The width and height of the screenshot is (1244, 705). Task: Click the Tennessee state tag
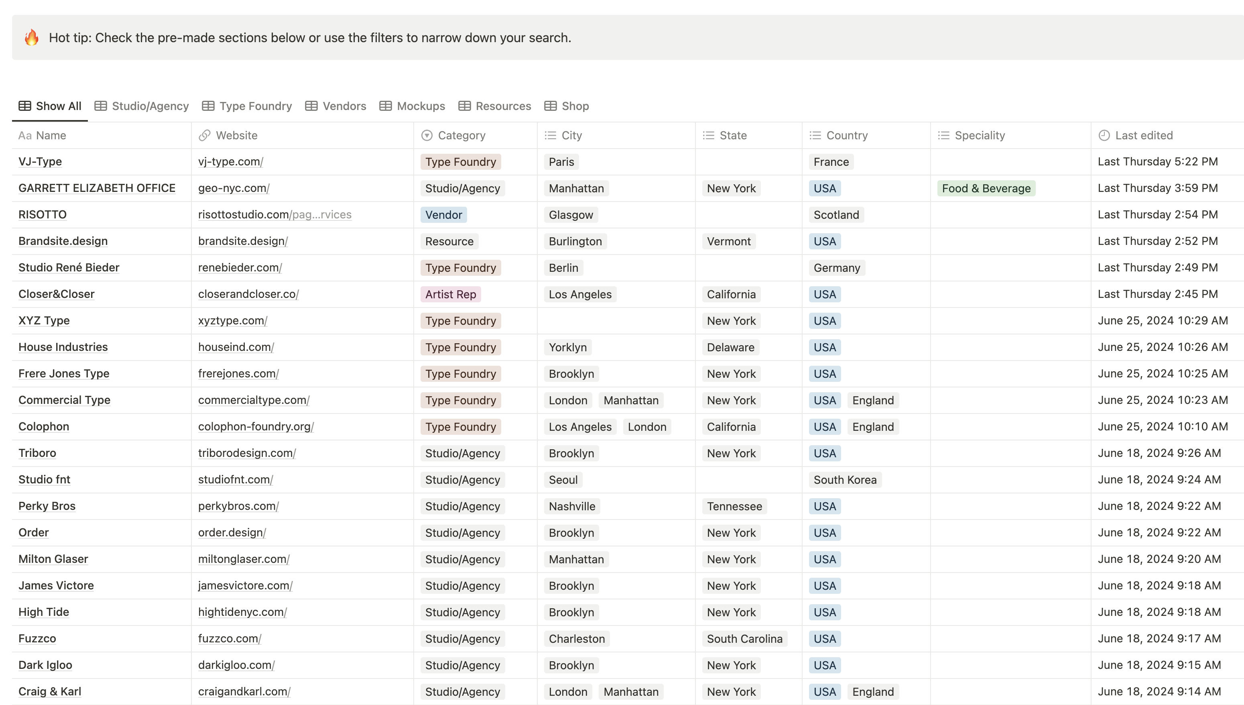734,507
